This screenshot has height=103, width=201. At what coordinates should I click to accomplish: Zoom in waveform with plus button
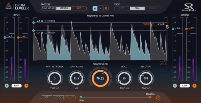click(165, 63)
